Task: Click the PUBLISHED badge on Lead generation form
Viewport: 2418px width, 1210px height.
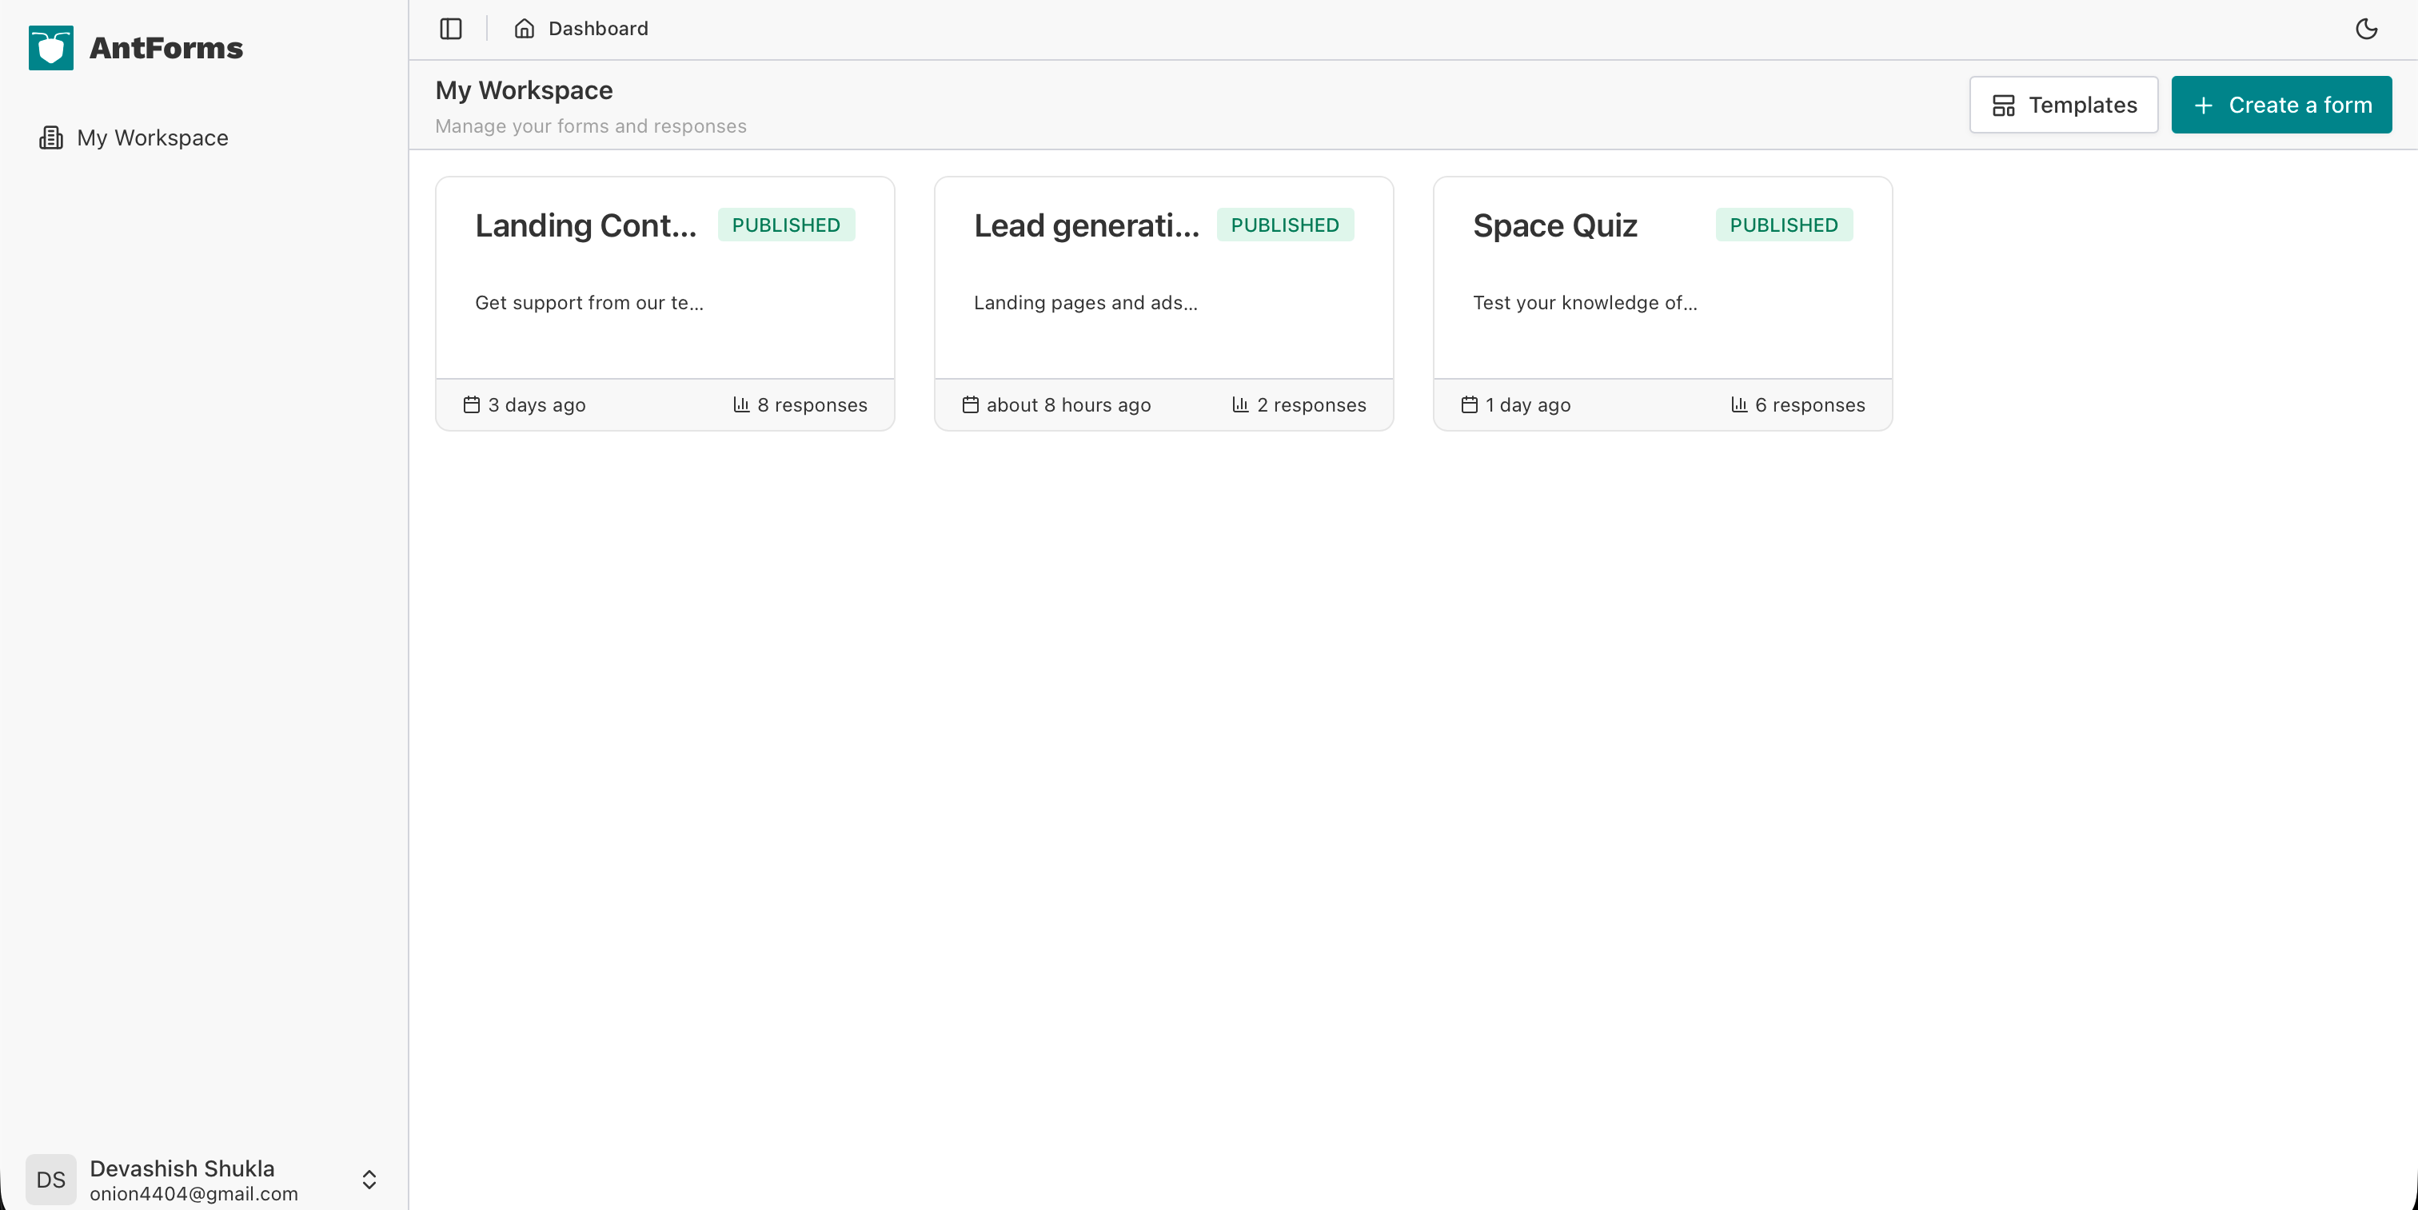Action: (1285, 225)
